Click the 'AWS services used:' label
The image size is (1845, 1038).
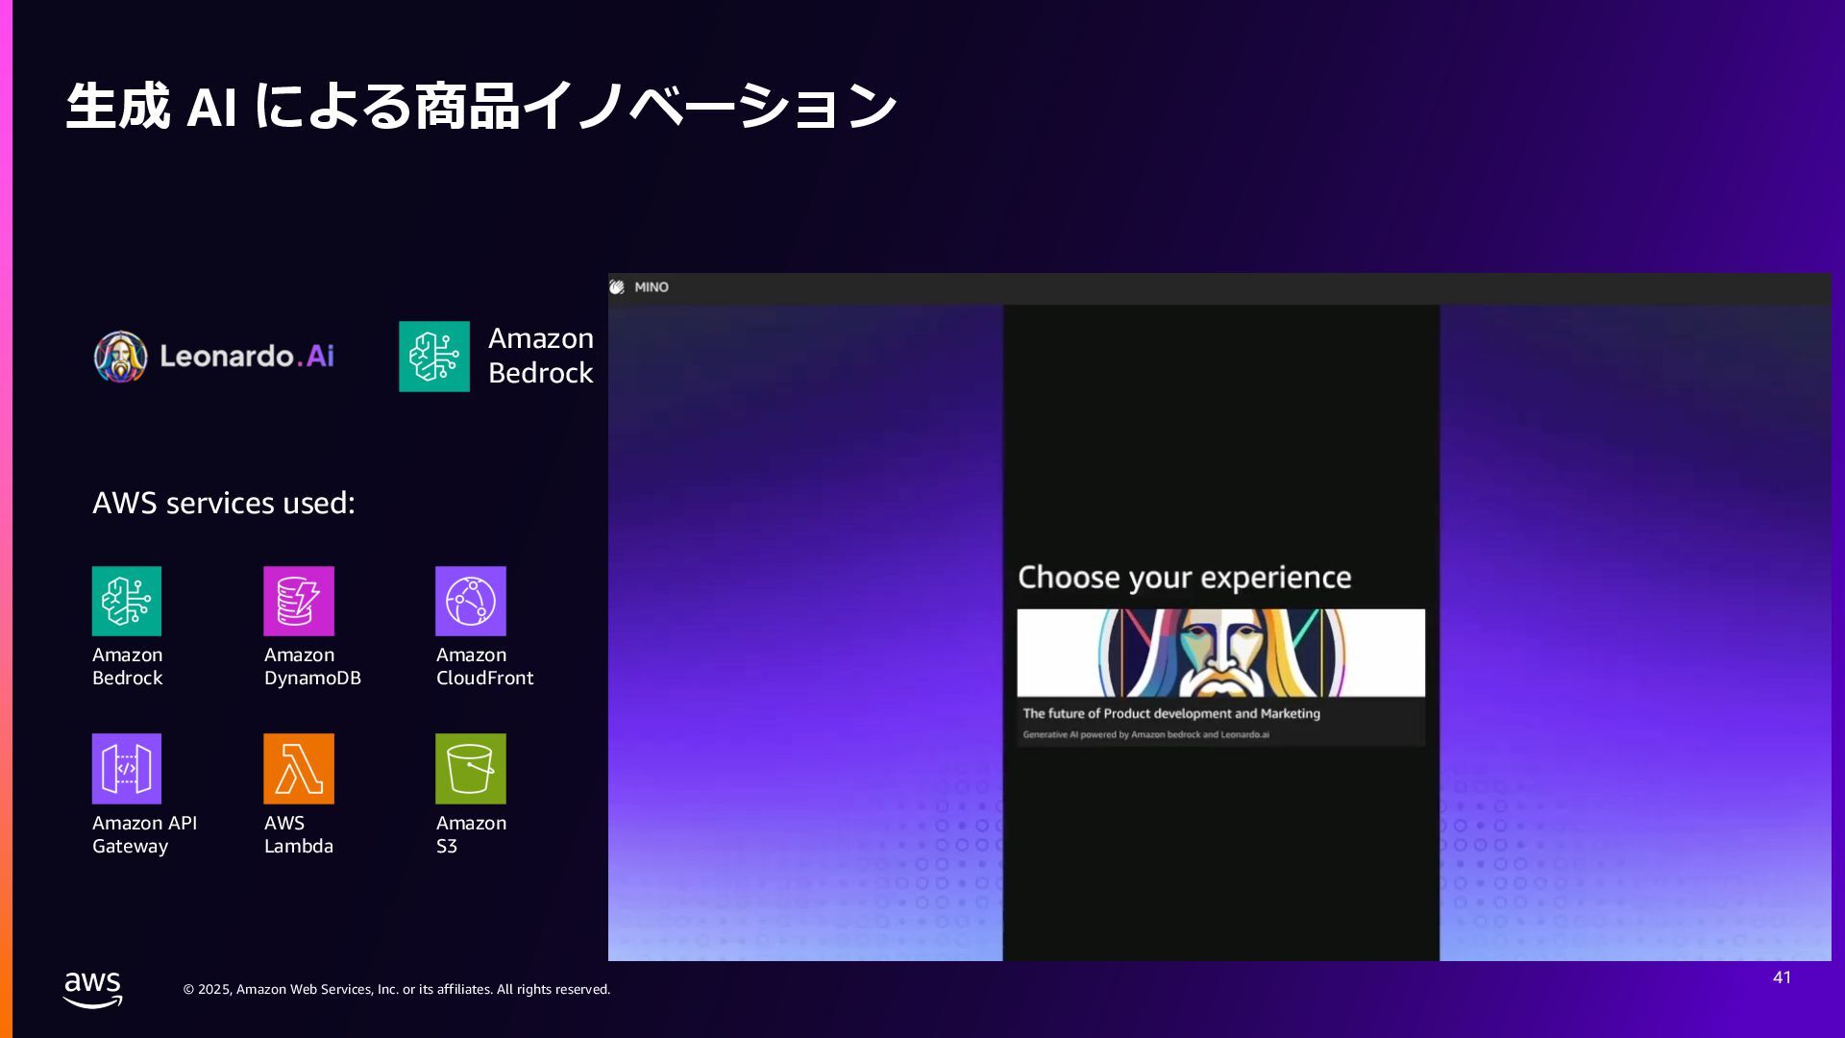pos(224,503)
